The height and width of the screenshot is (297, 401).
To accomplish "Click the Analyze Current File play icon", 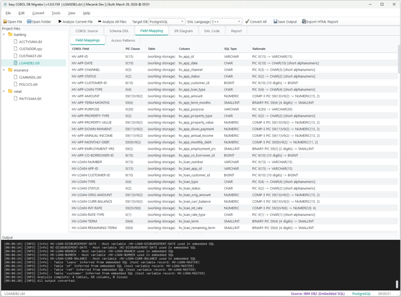I will [60, 22].
